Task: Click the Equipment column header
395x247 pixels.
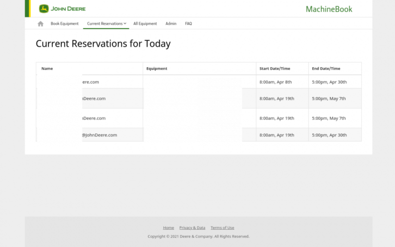Action: (157, 69)
